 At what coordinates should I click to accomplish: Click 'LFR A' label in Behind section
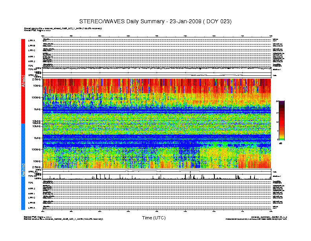point(31,208)
